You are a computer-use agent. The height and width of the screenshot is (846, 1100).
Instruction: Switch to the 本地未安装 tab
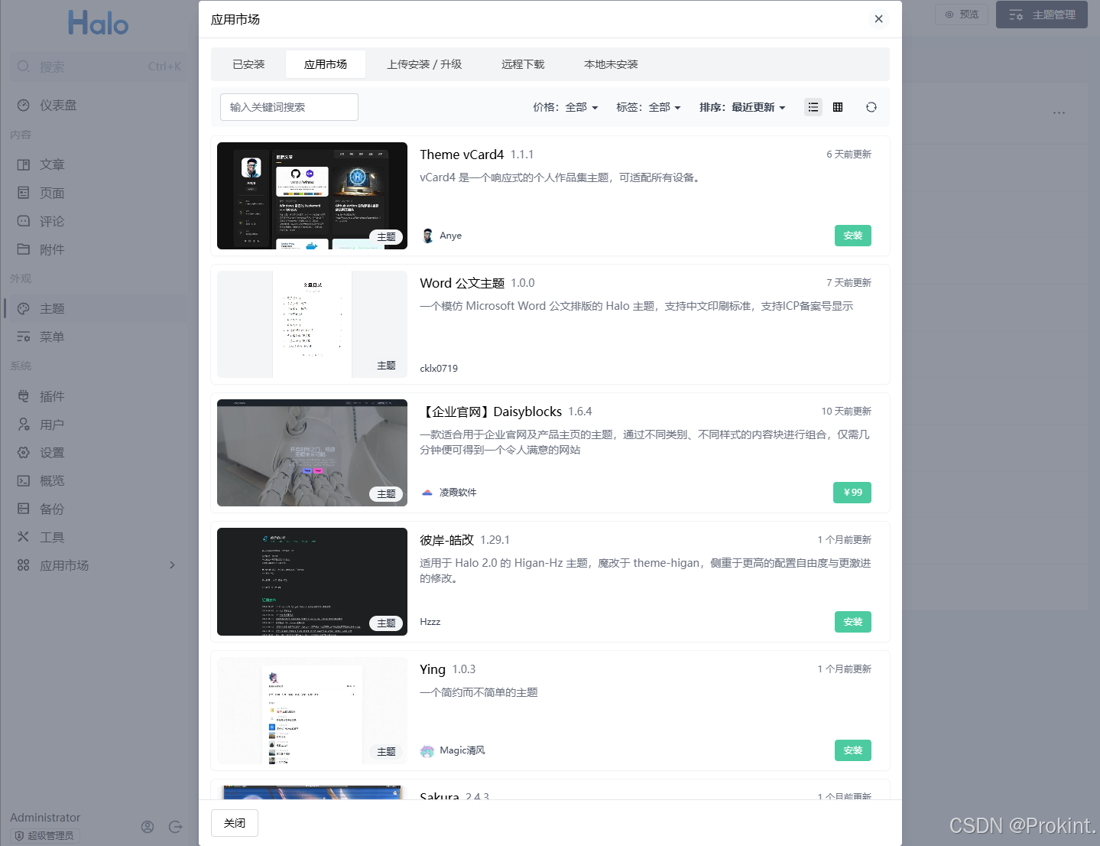[611, 64]
